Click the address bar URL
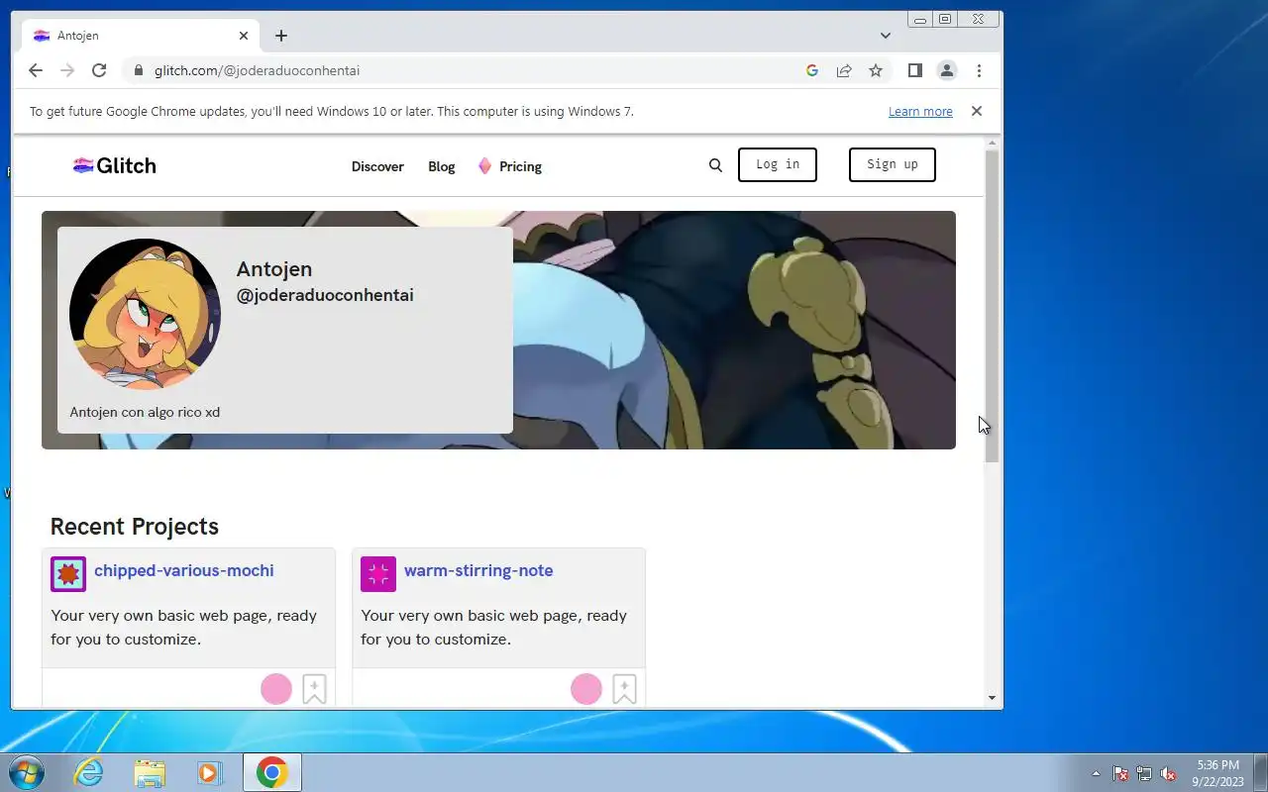This screenshot has height=792, width=1268. pyautogui.click(x=258, y=70)
